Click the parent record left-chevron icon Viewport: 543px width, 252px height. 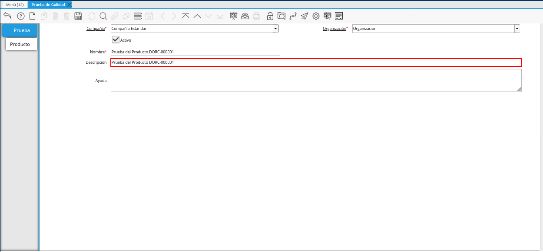tap(163, 16)
